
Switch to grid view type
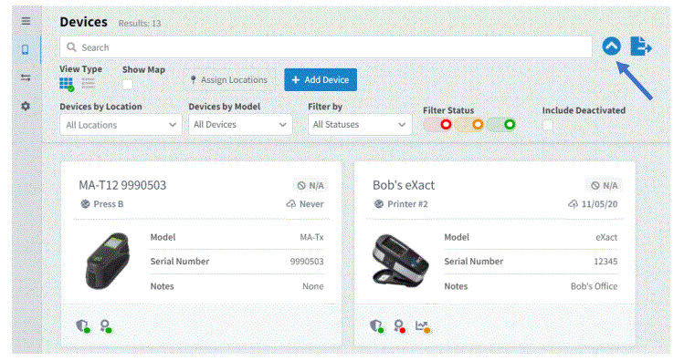click(67, 84)
